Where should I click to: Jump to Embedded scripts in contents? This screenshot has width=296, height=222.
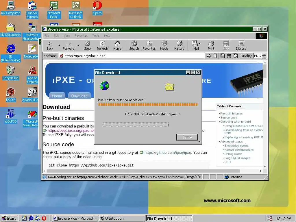pos(236,146)
